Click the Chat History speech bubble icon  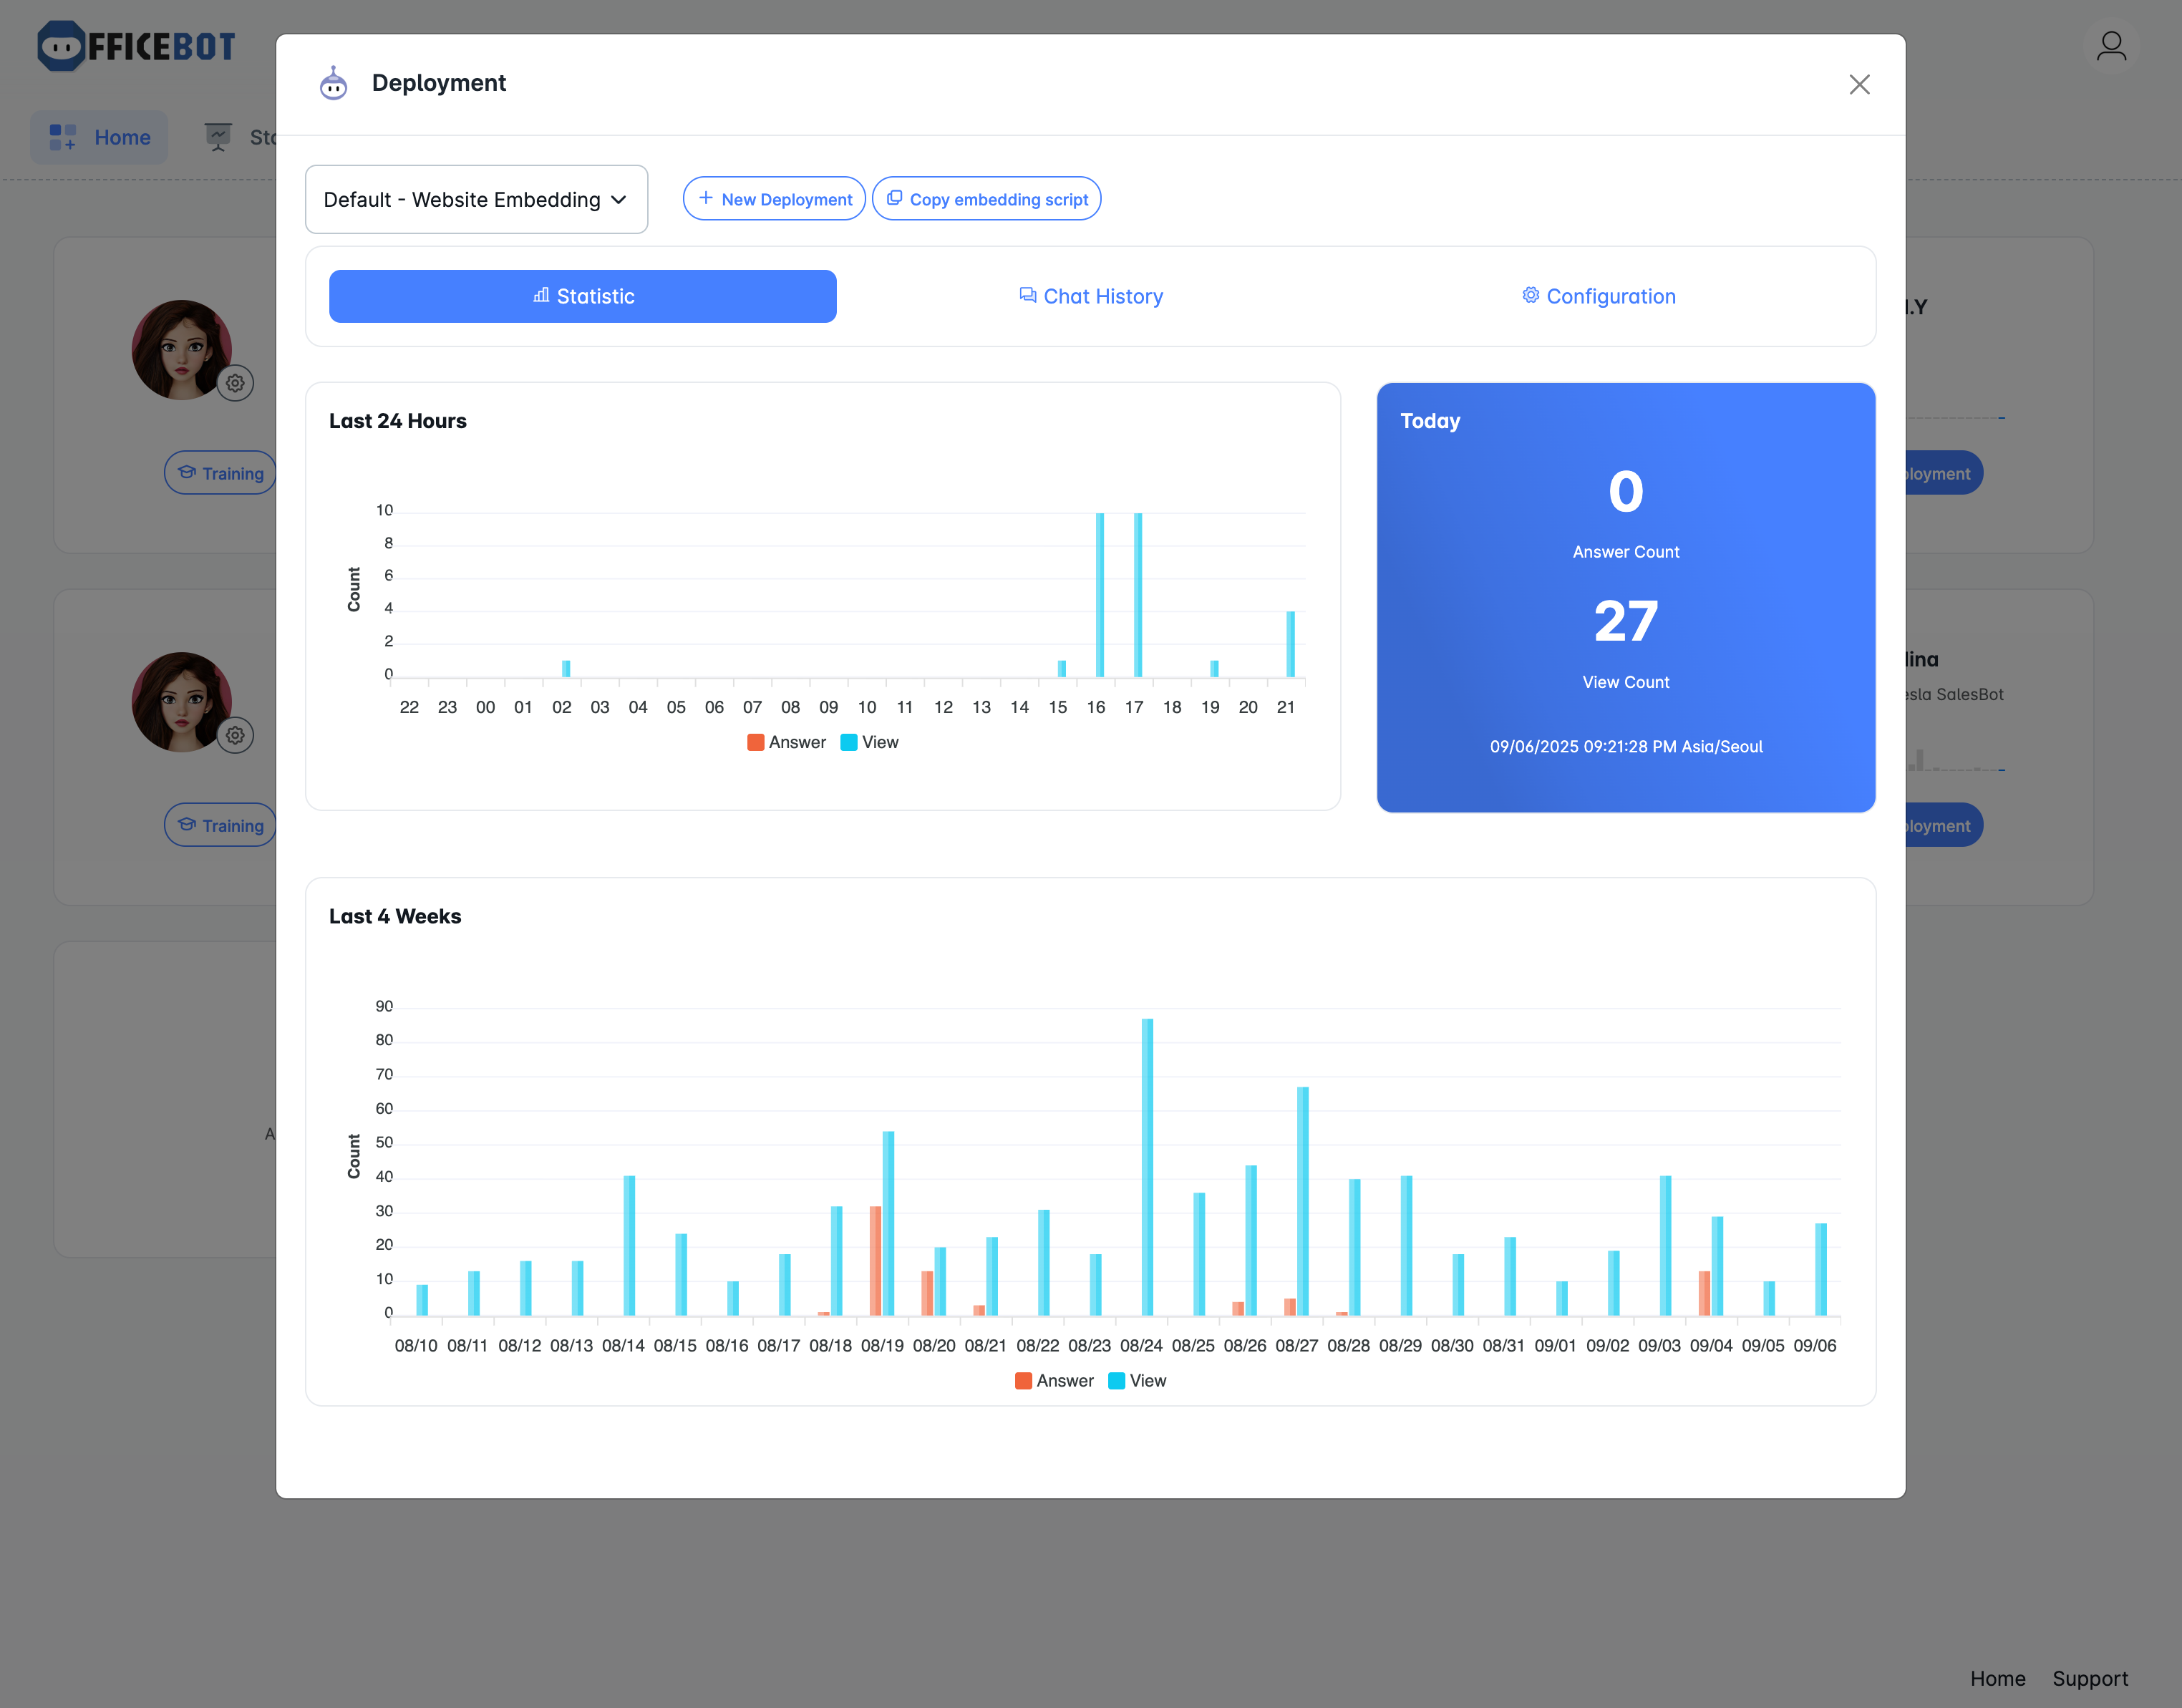click(x=1027, y=295)
